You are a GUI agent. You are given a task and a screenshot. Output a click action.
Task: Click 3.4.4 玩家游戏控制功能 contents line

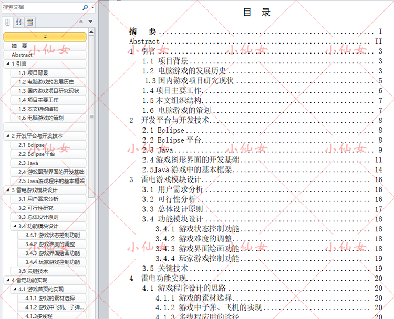[268, 259]
